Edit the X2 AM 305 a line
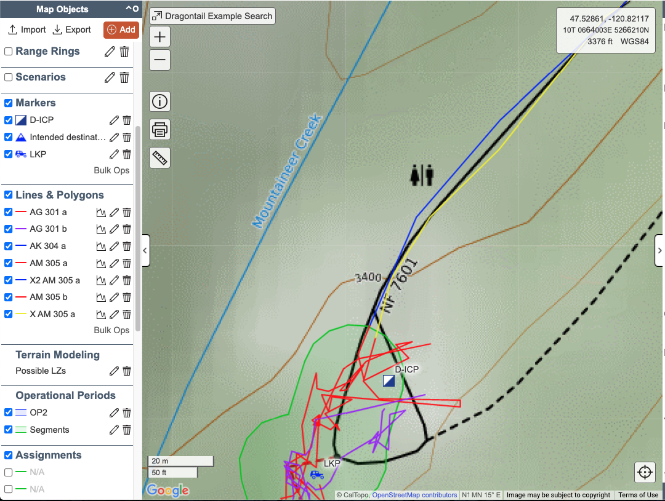This screenshot has width=665, height=501. 114,280
